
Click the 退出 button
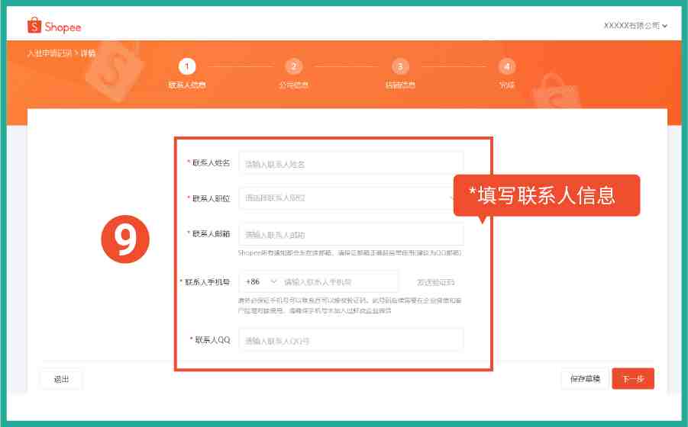pyautogui.click(x=61, y=379)
